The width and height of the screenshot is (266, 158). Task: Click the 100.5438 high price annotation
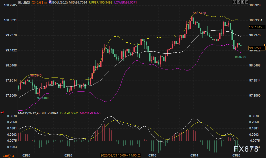(x=199, y=13)
